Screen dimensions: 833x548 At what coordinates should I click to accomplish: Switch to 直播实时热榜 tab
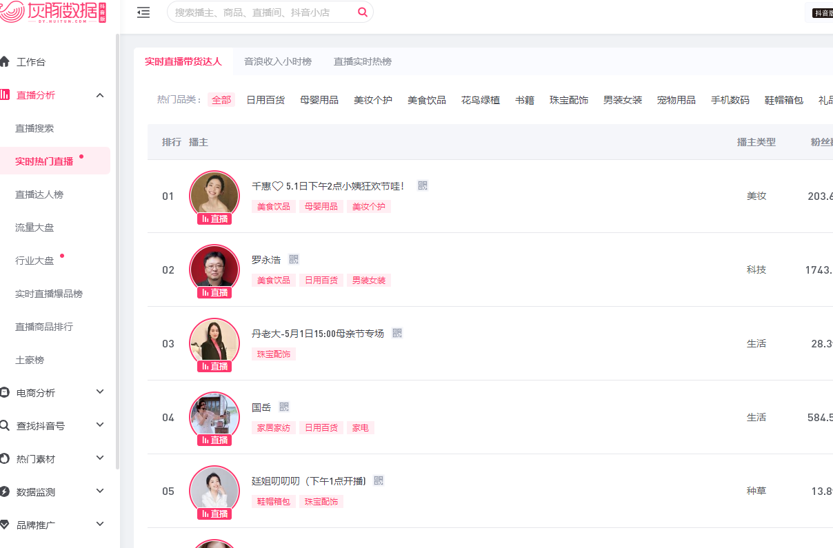pos(363,61)
